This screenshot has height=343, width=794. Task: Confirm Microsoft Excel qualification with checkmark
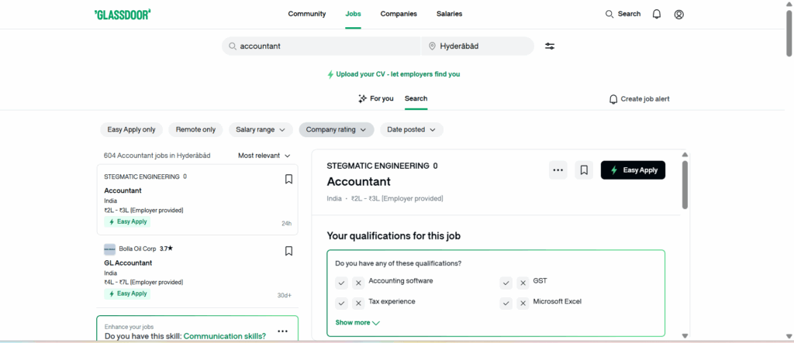(x=506, y=304)
